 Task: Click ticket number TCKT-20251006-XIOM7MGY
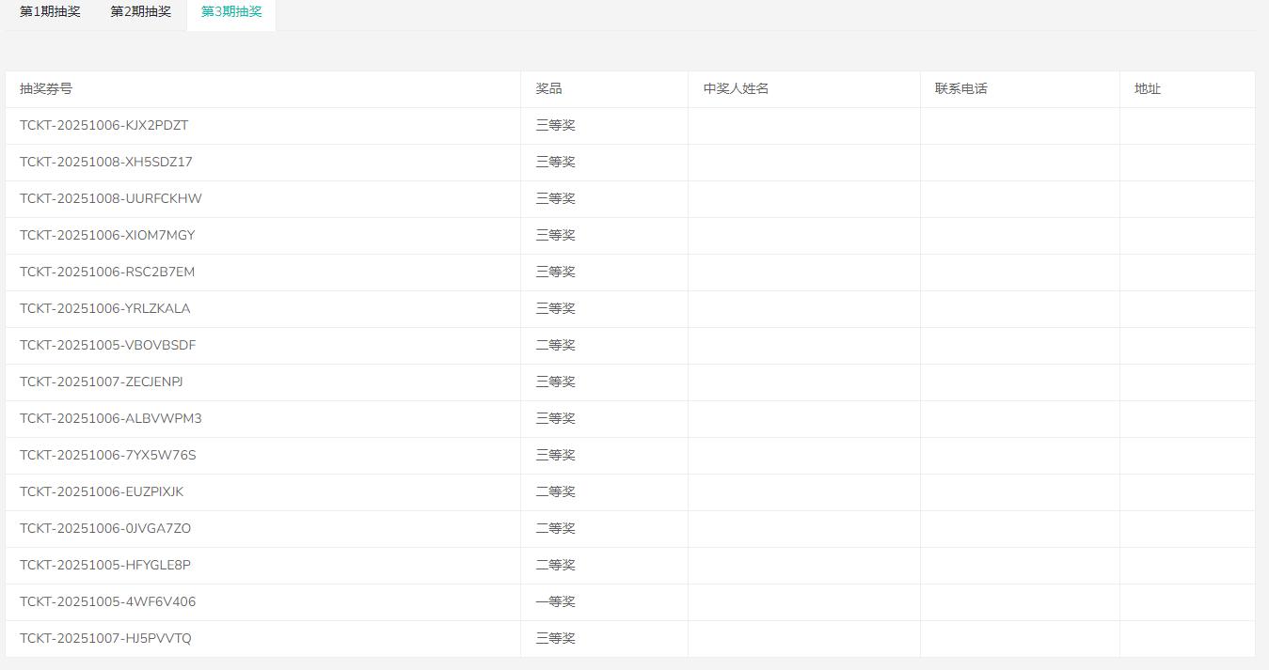[107, 236]
